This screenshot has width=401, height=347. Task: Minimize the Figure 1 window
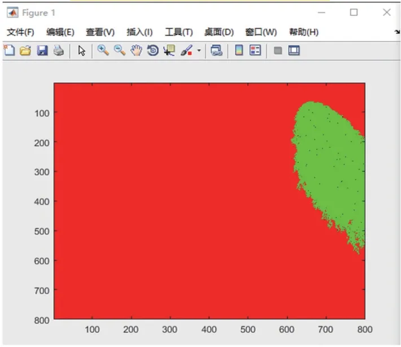(x=321, y=12)
